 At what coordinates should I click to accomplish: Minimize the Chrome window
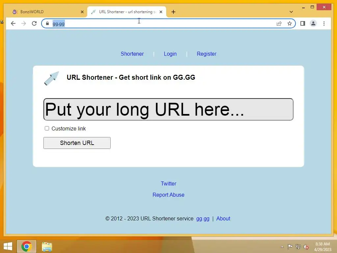[x=303, y=7]
